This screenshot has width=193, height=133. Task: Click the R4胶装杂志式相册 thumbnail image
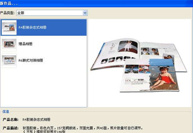(x=9, y=27)
